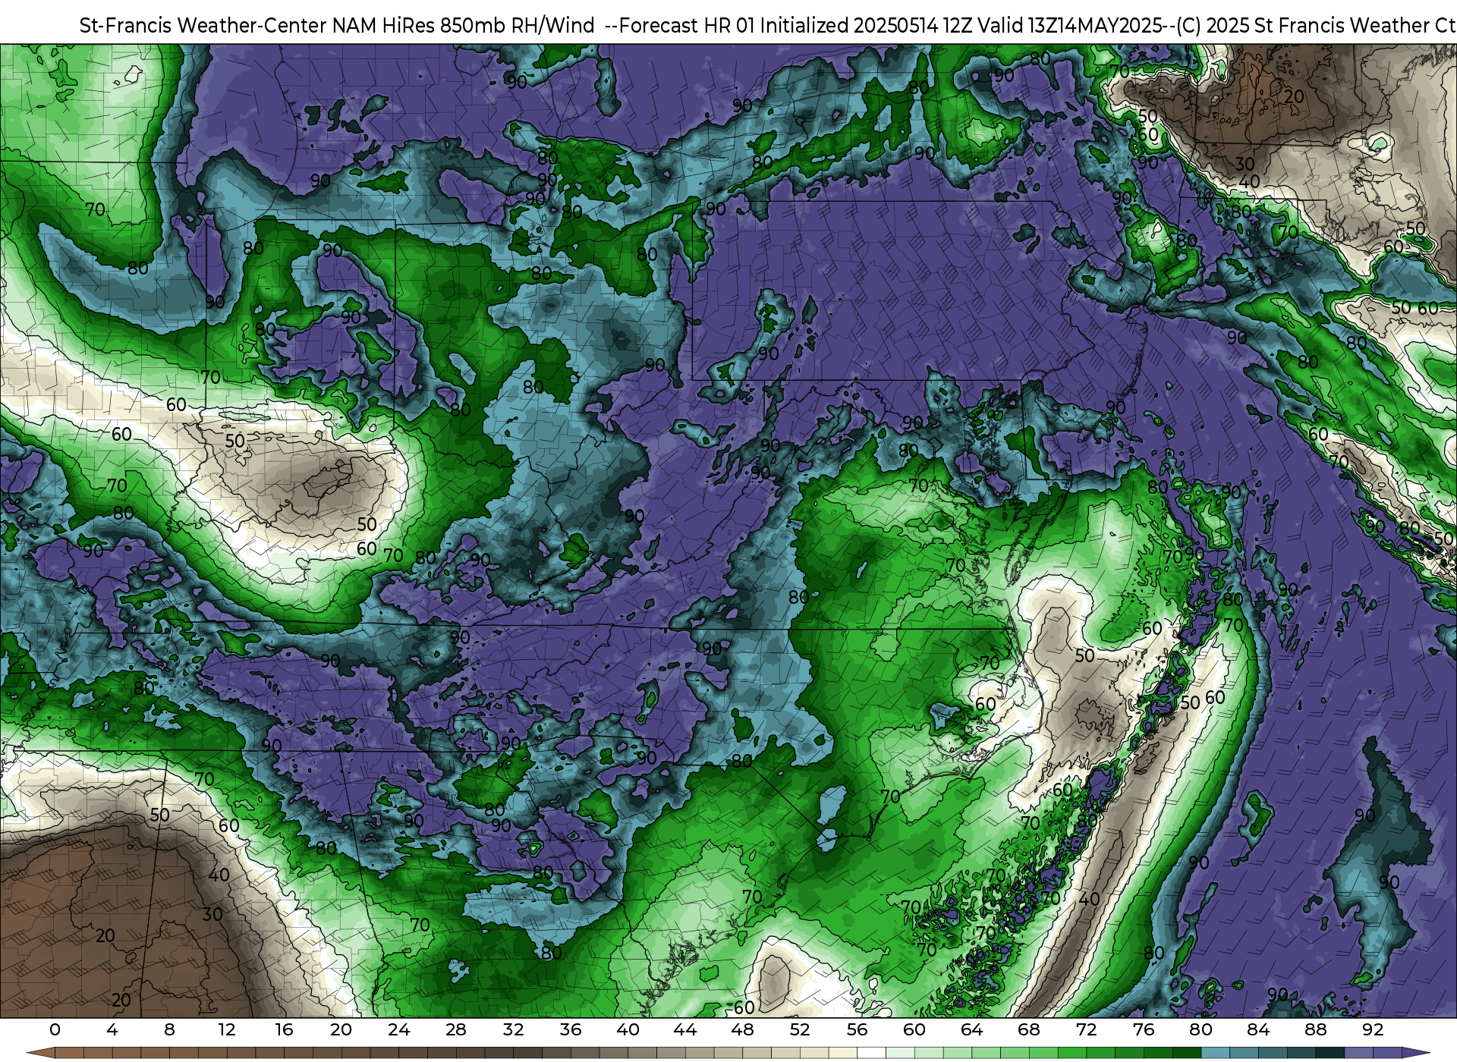Image resolution: width=1457 pixels, height=1062 pixels.
Task: Click the colorbar tick label '72'
Action: coord(1086,1029)
